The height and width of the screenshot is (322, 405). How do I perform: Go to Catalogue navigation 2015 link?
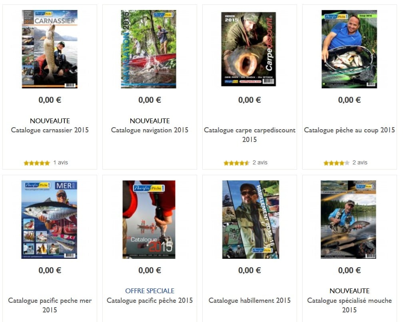click(150, 130)
